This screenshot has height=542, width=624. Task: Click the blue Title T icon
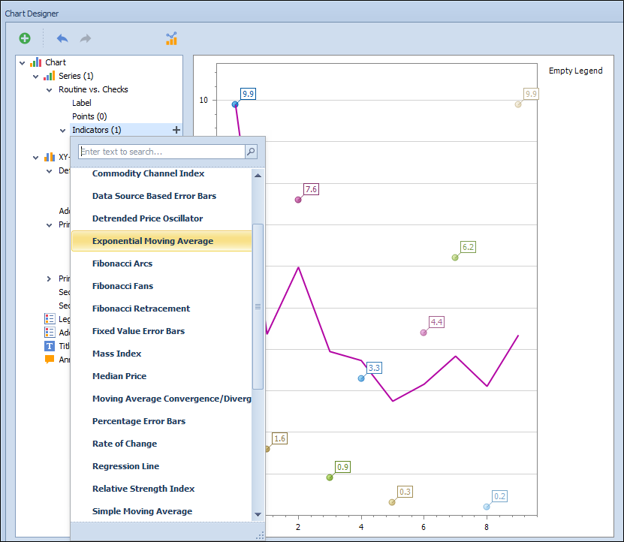click(50, 346)
